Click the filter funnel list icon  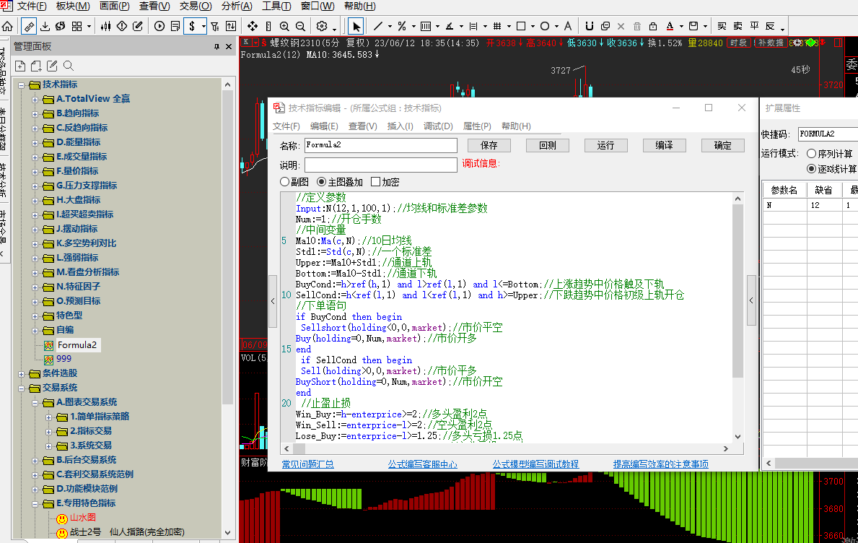pos(215,26)
